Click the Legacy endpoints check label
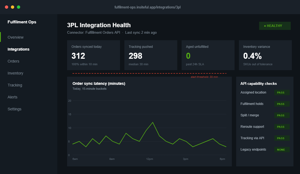Viewport: 300px width, 174px height. click(253, 150)
